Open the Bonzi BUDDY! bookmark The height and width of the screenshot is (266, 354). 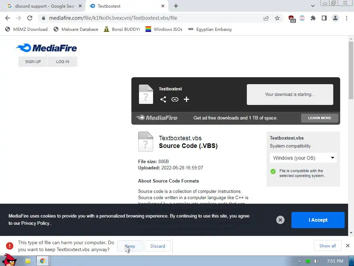click(122, 29)
